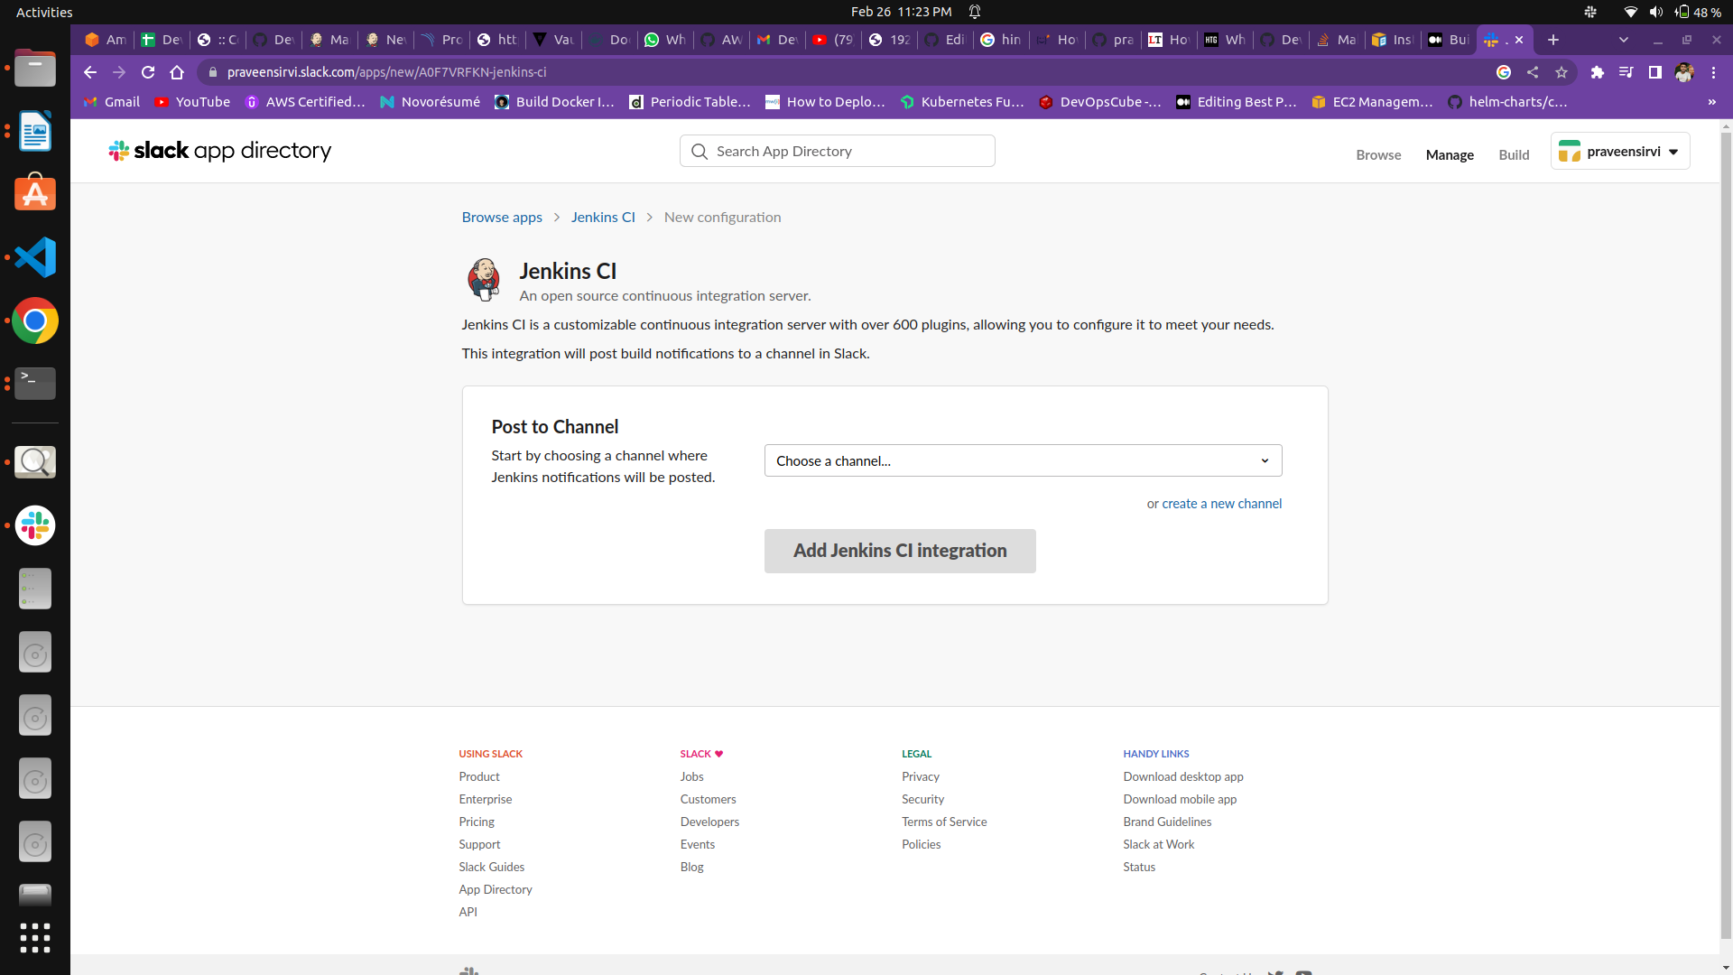Click Add Jenkins CI integration button
1733x975 pixels.
click(x=900, y=551)
